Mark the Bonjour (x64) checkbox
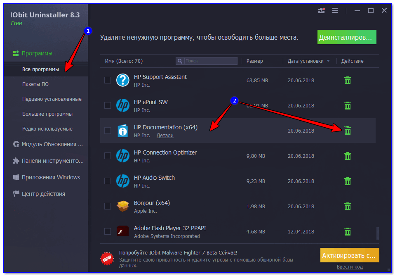Screen dimensions: 395x276 click(108, 206)
